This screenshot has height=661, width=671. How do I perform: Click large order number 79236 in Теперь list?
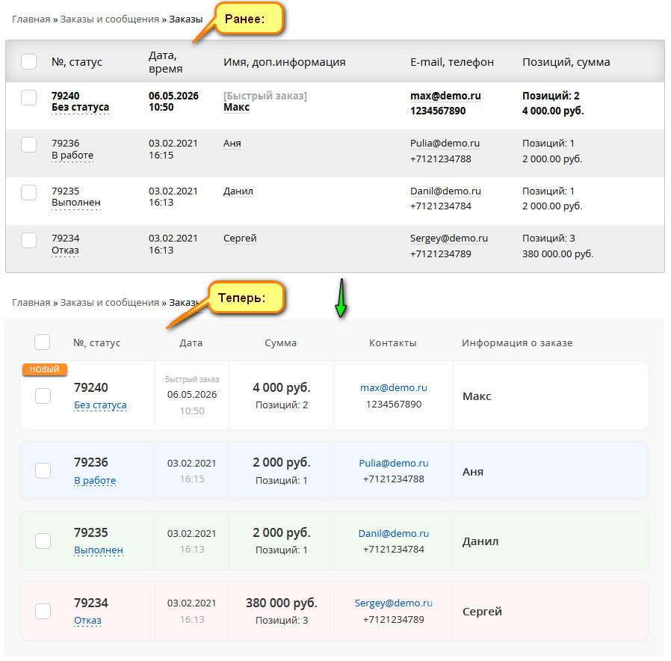point(90,462)
